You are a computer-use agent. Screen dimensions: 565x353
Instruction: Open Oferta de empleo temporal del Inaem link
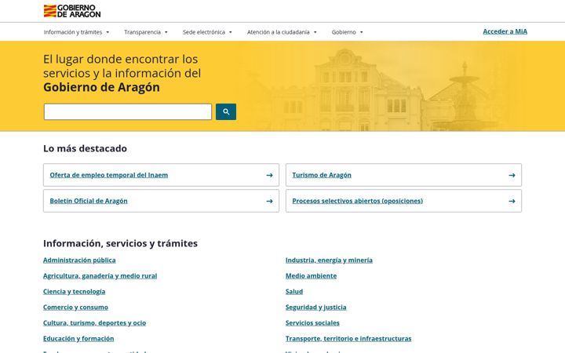109,175
